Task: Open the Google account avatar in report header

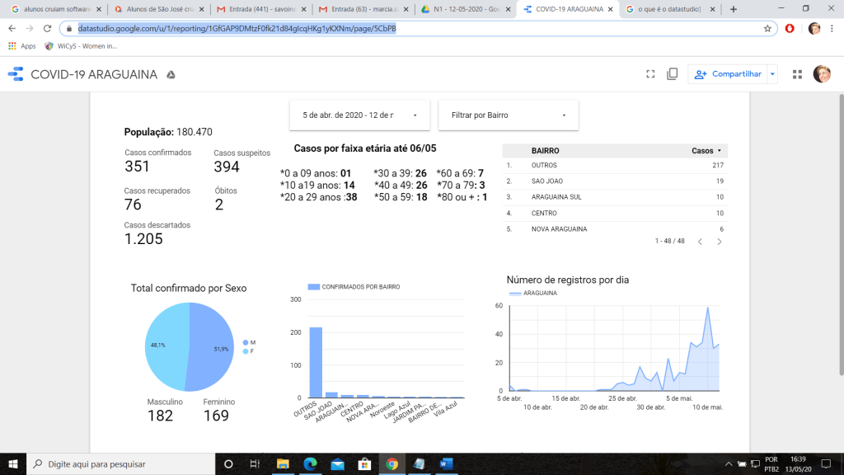Action: pos(822,74)
